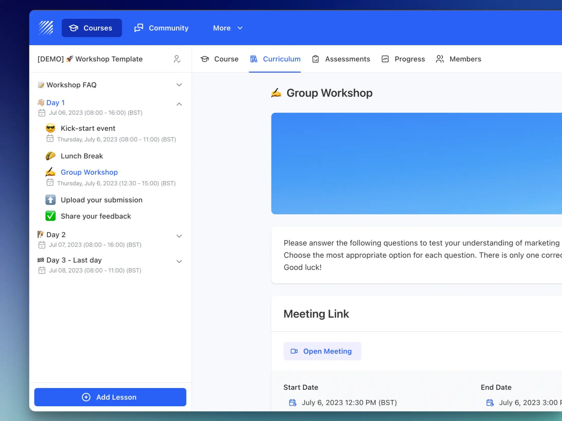Viewport: 562px width, 421px height.
Task: Click the sunglasses emoji for Kick-start event
Action: [x=51, y=128]
